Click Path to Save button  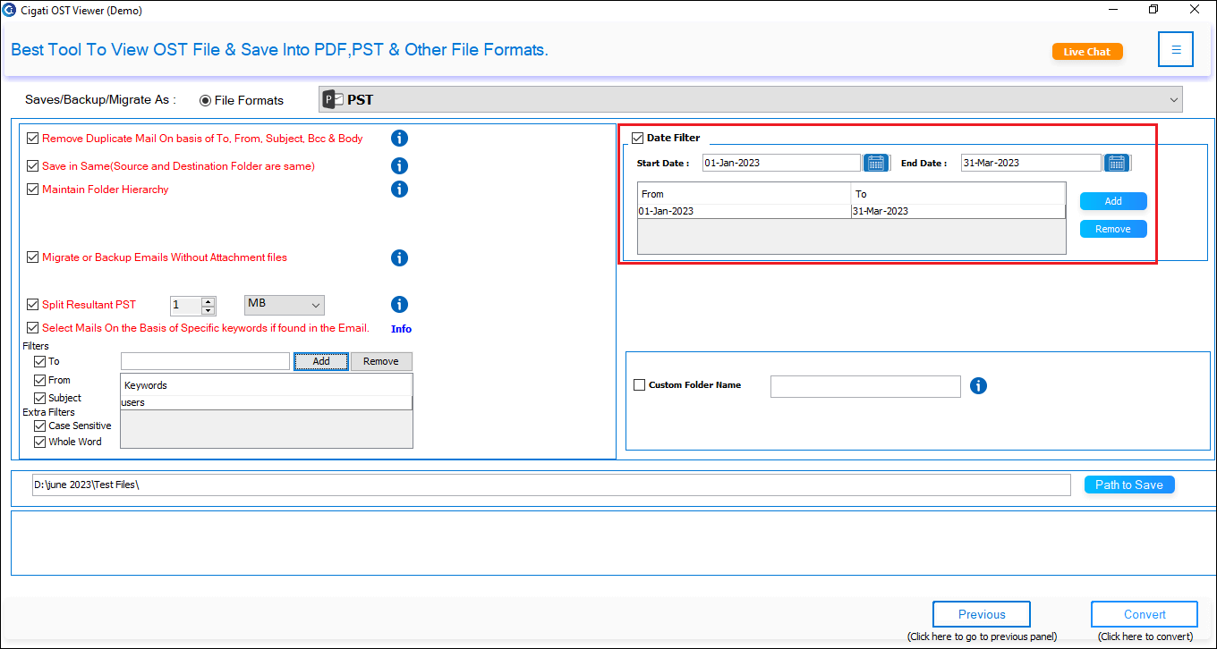[1129, 485]
